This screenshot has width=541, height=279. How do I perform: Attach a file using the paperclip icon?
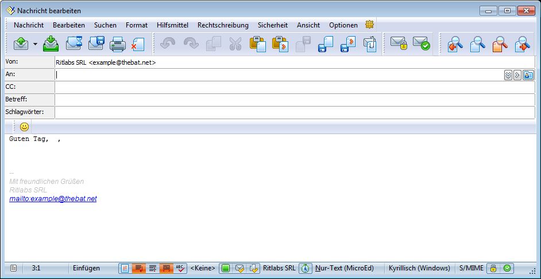pyautogui.click(x=370, y=44)
